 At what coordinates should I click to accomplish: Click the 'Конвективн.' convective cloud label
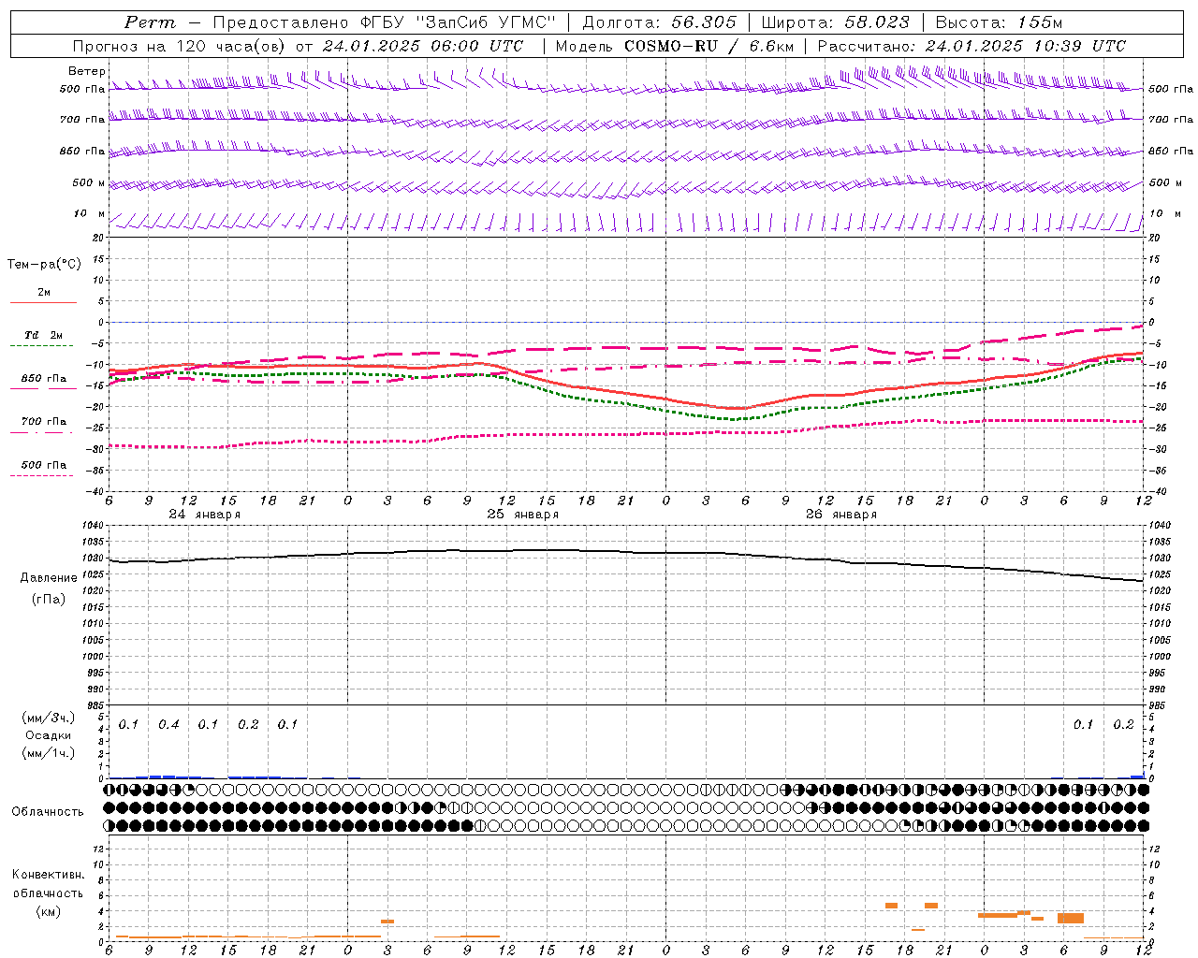(x=48, y=875)
